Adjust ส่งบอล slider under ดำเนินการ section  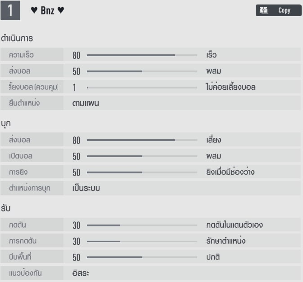click(x=142, y=71)
